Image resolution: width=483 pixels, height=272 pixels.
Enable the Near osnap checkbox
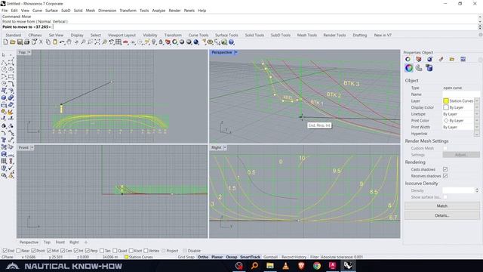pyautogui.click(x=18, y=251)
